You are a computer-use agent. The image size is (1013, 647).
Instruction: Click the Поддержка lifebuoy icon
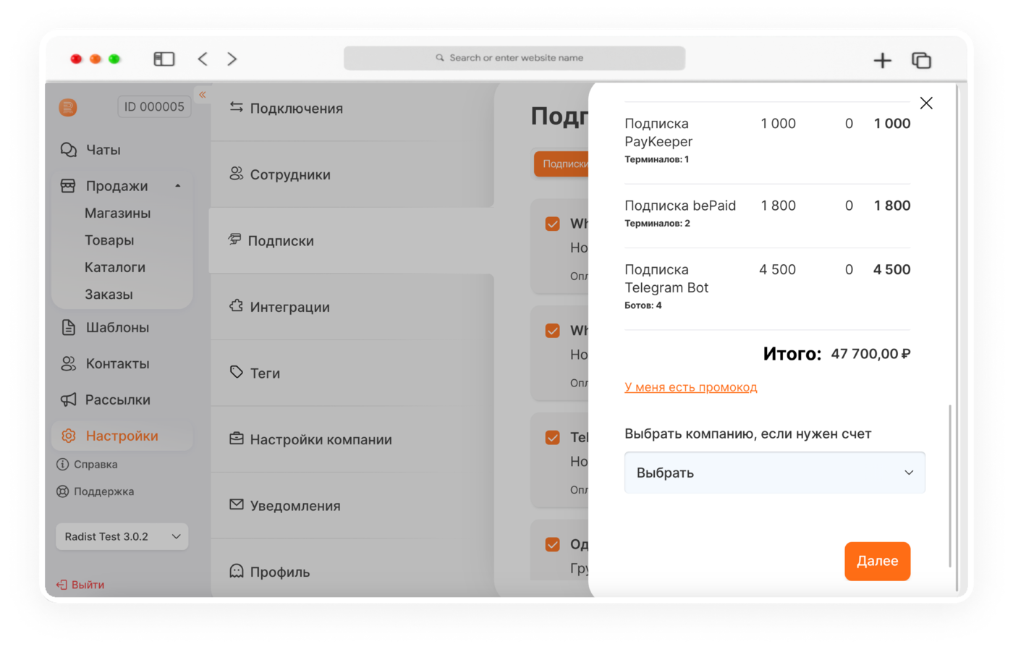pos(63,491)
